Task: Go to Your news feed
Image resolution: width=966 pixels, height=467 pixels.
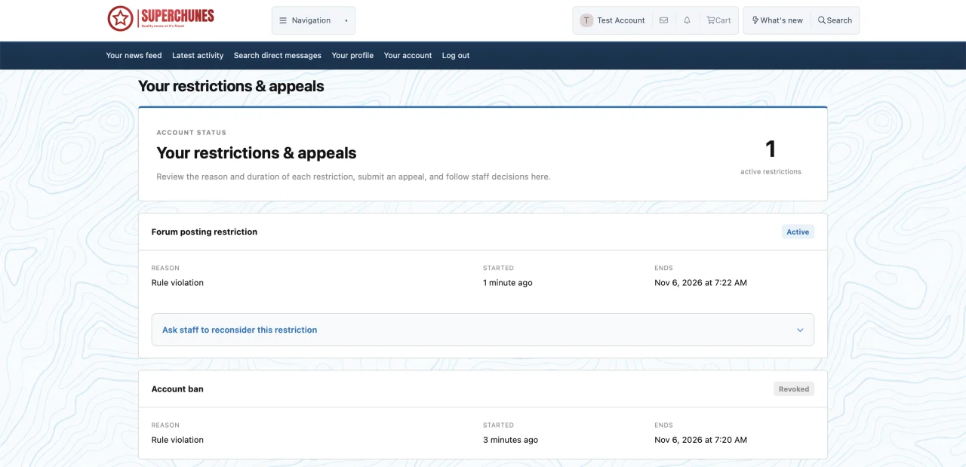Action: [x=134, y=55]
